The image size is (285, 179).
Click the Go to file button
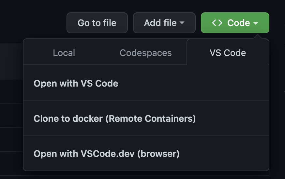pos(97,23)
